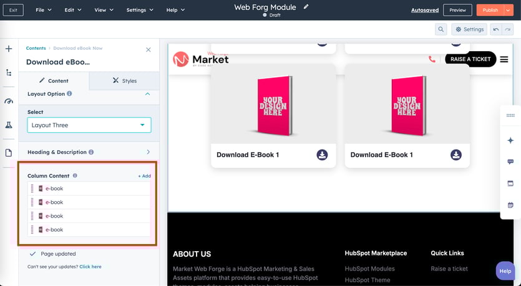Click the sparkle AI assistant icon
Screen dimensions: 521x286
pos(510,141)
